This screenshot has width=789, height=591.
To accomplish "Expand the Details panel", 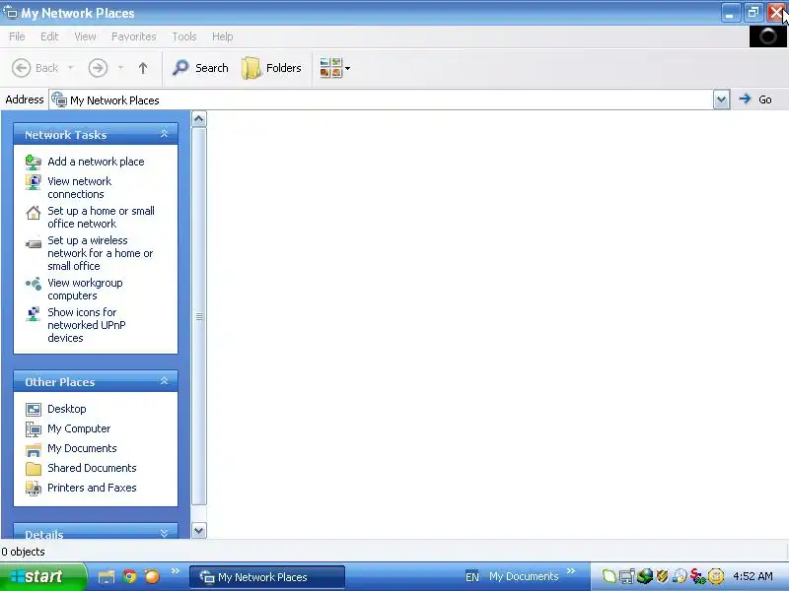I will [x=164, y=533].
